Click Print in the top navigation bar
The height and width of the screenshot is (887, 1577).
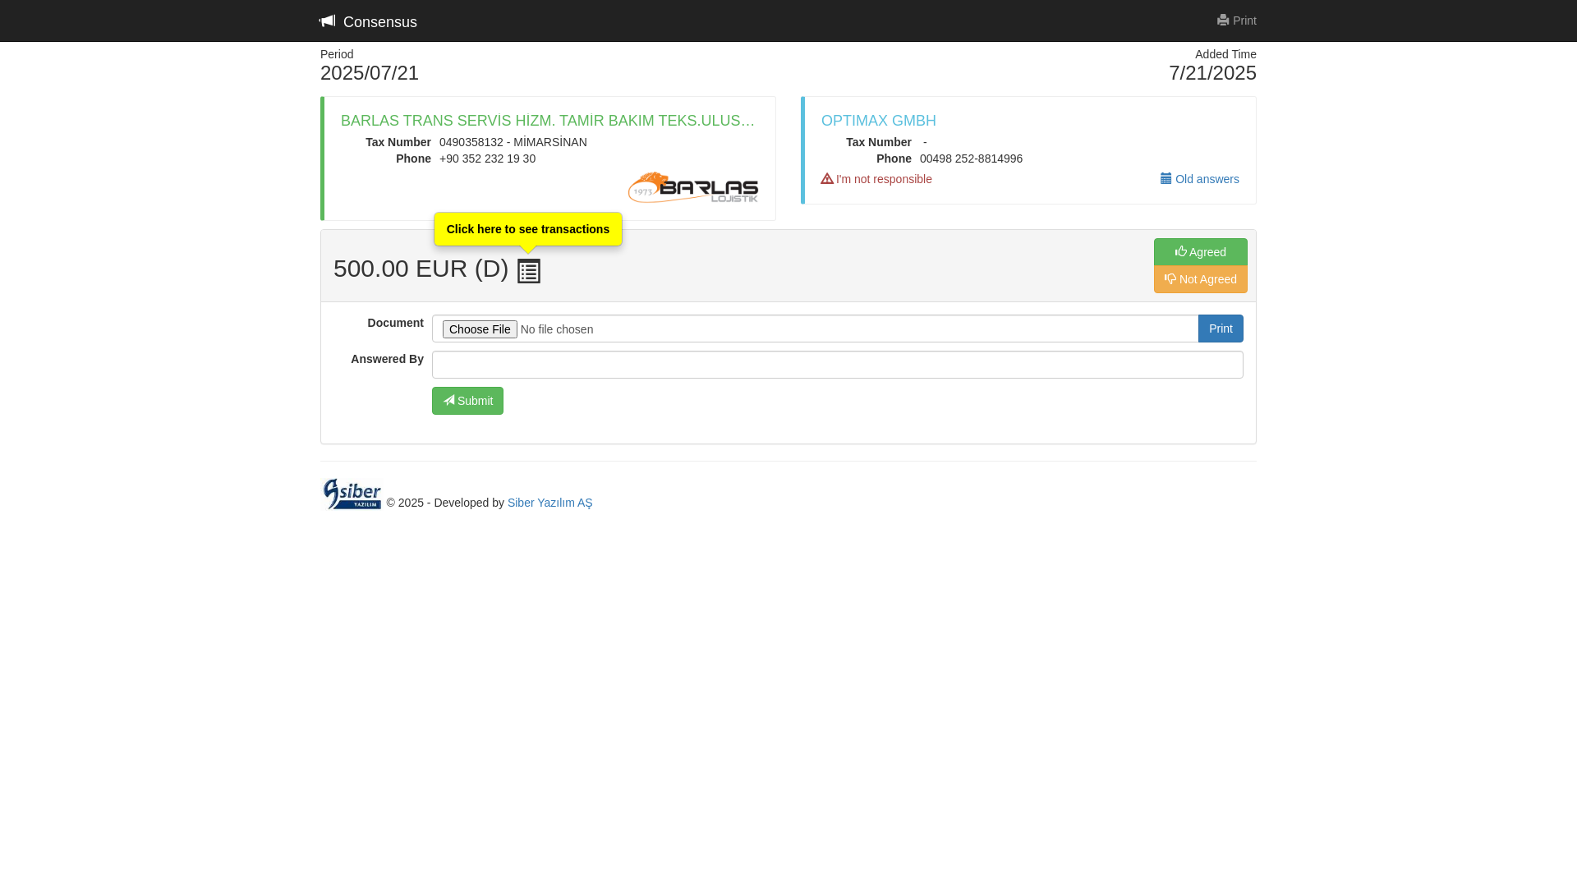(1236, 21)
